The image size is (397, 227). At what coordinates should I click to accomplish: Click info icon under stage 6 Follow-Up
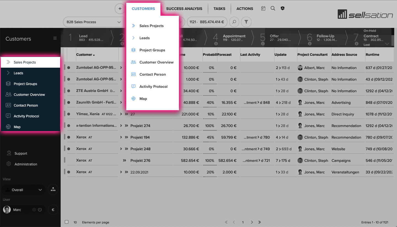point(310,44)
